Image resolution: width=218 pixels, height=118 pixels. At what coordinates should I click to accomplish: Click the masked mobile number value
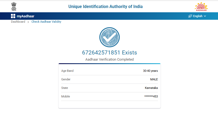click(151, 96)
